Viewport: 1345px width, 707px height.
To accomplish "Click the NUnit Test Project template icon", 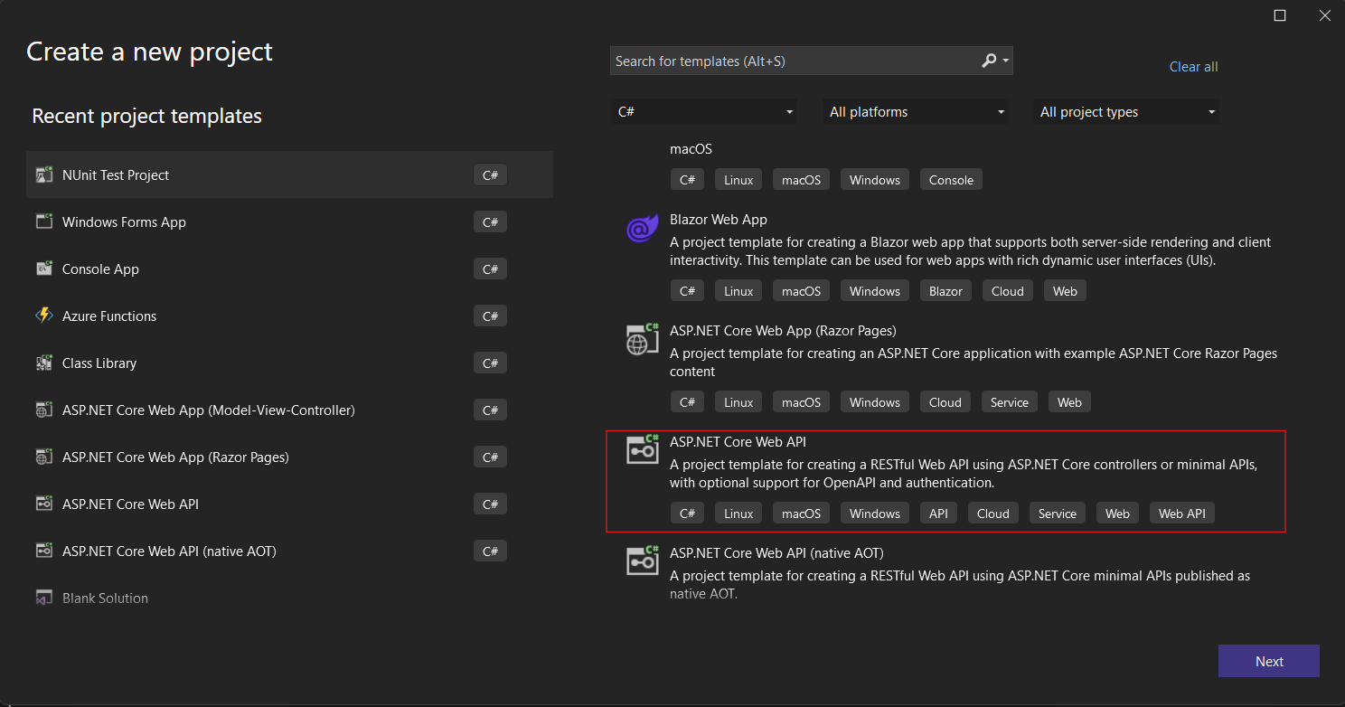I will tap(44, 174).
